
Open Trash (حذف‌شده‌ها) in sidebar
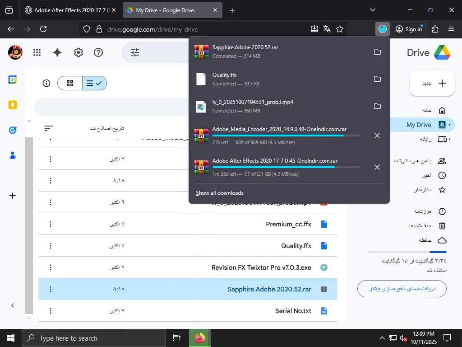tap(427, 226)
